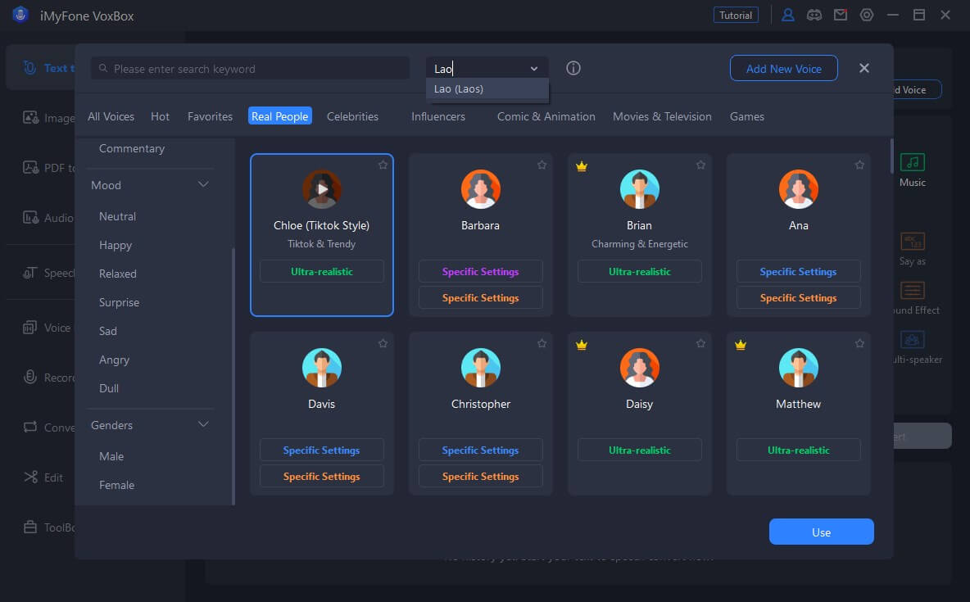The width and height of the screenshot is (970, 602).
Task: Select Davis voice avatar
Action: point(322,368)
